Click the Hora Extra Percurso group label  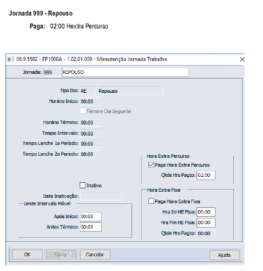[168, 156]
